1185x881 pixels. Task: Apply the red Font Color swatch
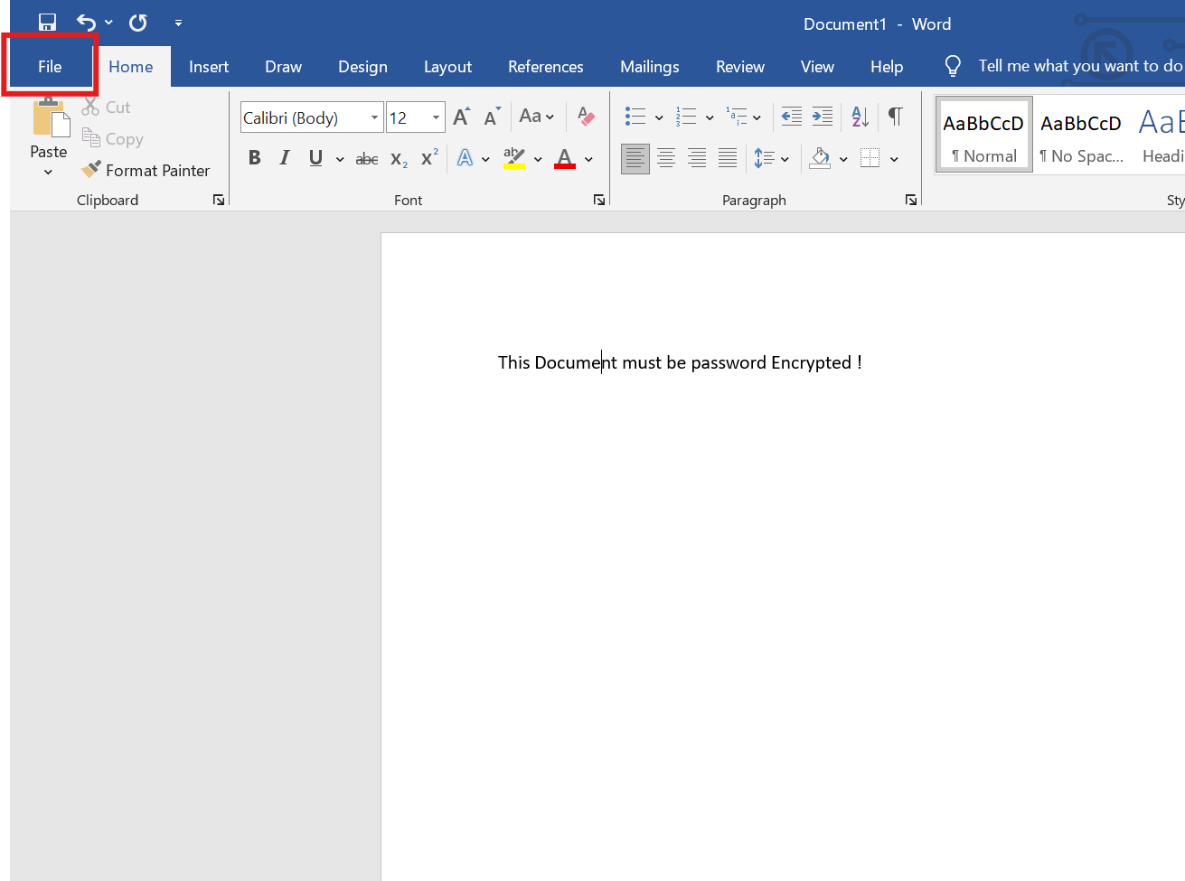point(565,159)
